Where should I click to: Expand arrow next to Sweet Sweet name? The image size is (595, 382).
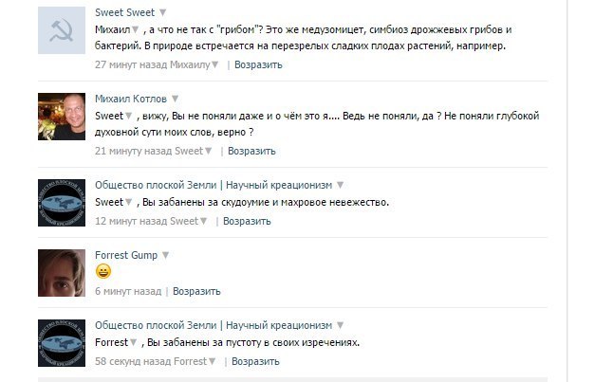click(162, 12)
